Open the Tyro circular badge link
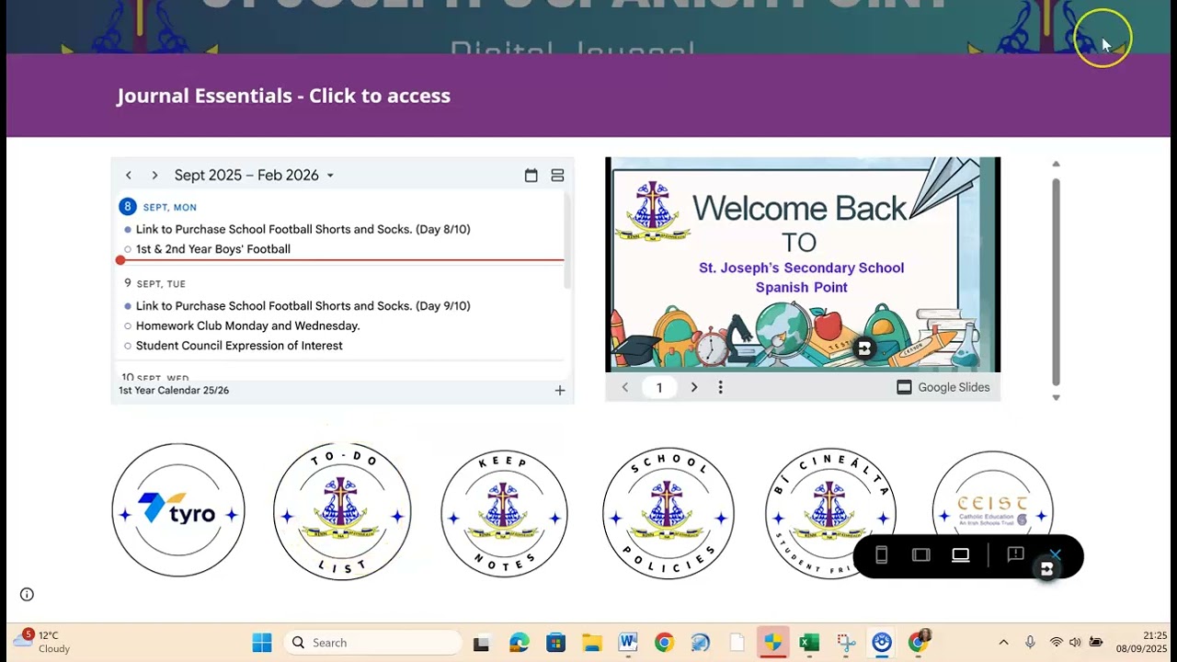Image resolution: width=1177 pixels, height=662 pixels. coord(178,510)
